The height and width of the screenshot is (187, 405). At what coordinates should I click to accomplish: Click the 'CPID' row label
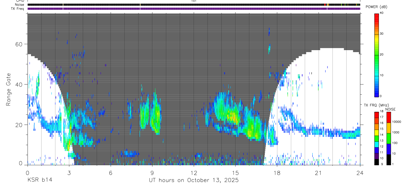click(x=20, y=1)
